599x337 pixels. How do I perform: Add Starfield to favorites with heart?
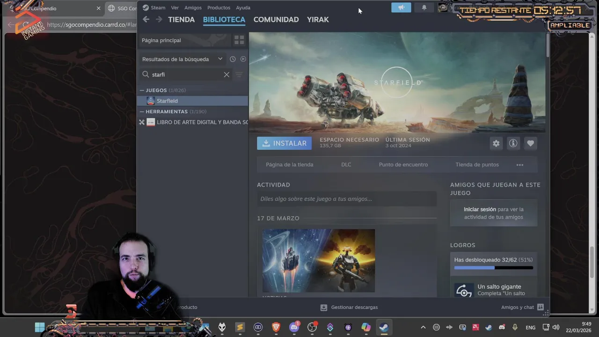530,144
